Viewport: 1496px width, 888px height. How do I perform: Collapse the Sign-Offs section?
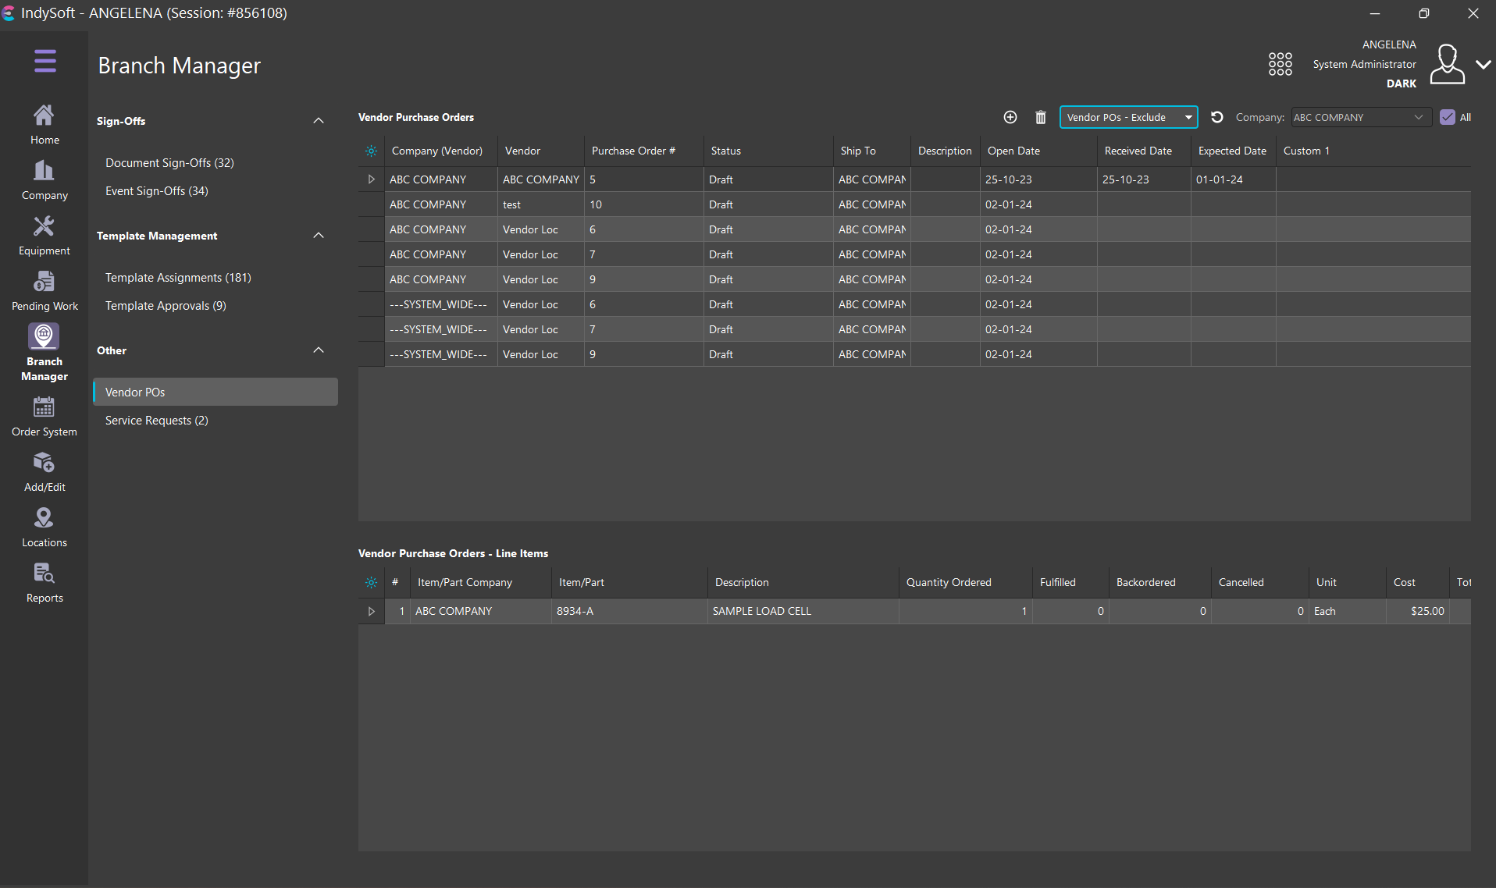pos(318,121)
